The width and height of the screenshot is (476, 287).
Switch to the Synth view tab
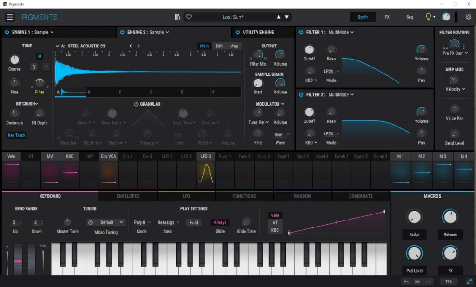coord(363,17)
